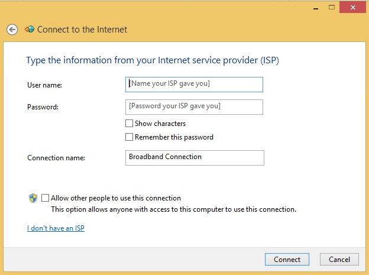This screenshot has width=369, height=275.
Task: Minimize the Connect to the Internet window
Action: [316, 8]
